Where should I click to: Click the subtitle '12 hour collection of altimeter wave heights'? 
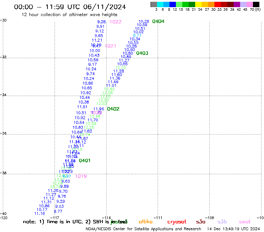tap(69, 15)
